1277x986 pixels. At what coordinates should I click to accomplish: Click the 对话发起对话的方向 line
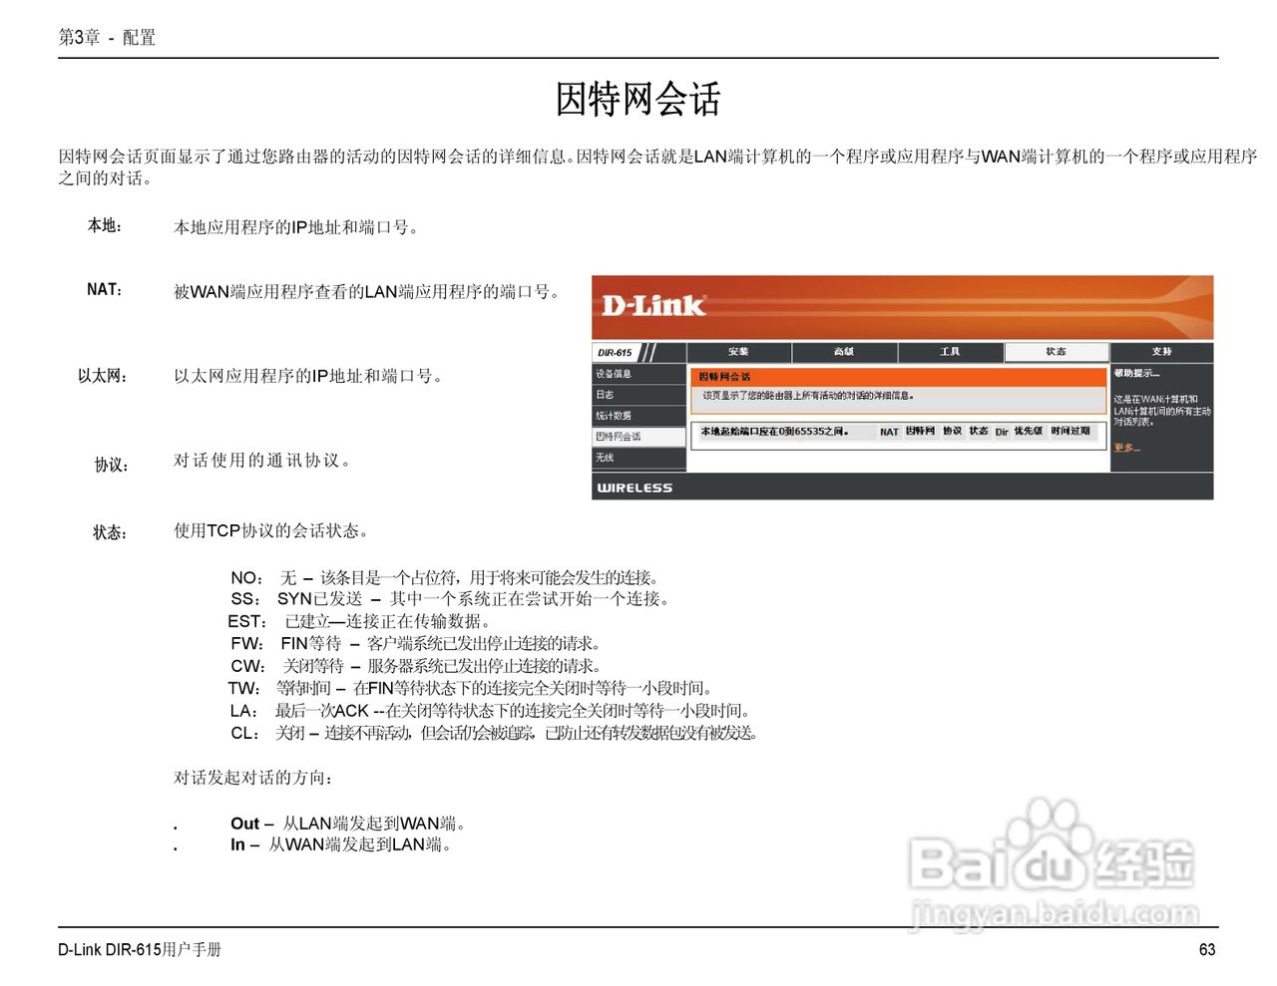click(253, 778)
